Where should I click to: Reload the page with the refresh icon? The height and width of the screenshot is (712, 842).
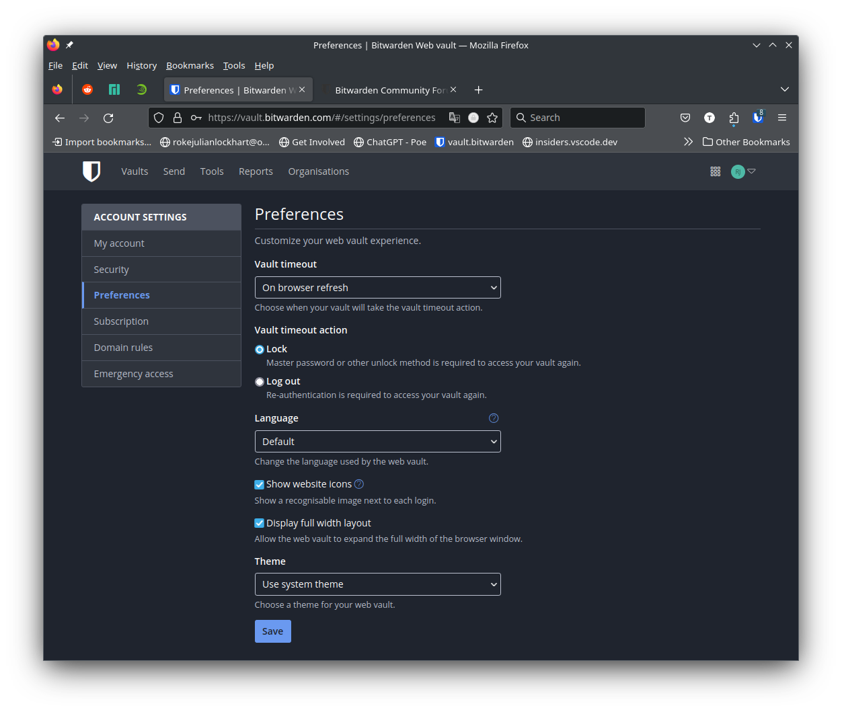[108, 118]
